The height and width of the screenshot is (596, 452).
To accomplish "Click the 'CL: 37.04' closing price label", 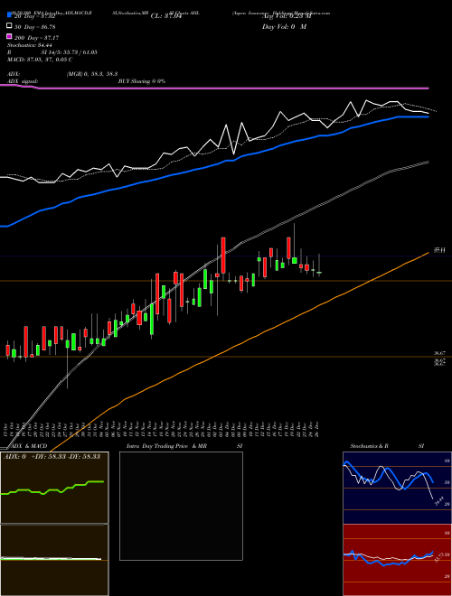I will click(166, 16).
